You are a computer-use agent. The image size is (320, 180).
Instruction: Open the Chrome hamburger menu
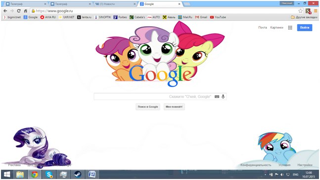(316, 11)
